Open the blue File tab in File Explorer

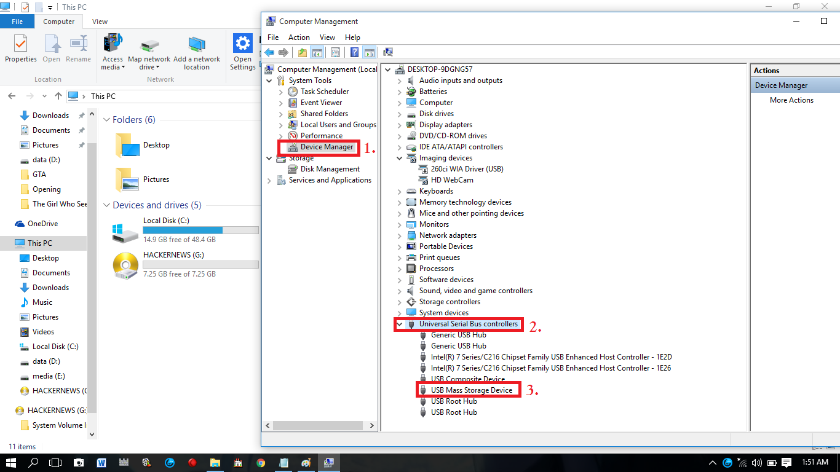pos(17,22)
